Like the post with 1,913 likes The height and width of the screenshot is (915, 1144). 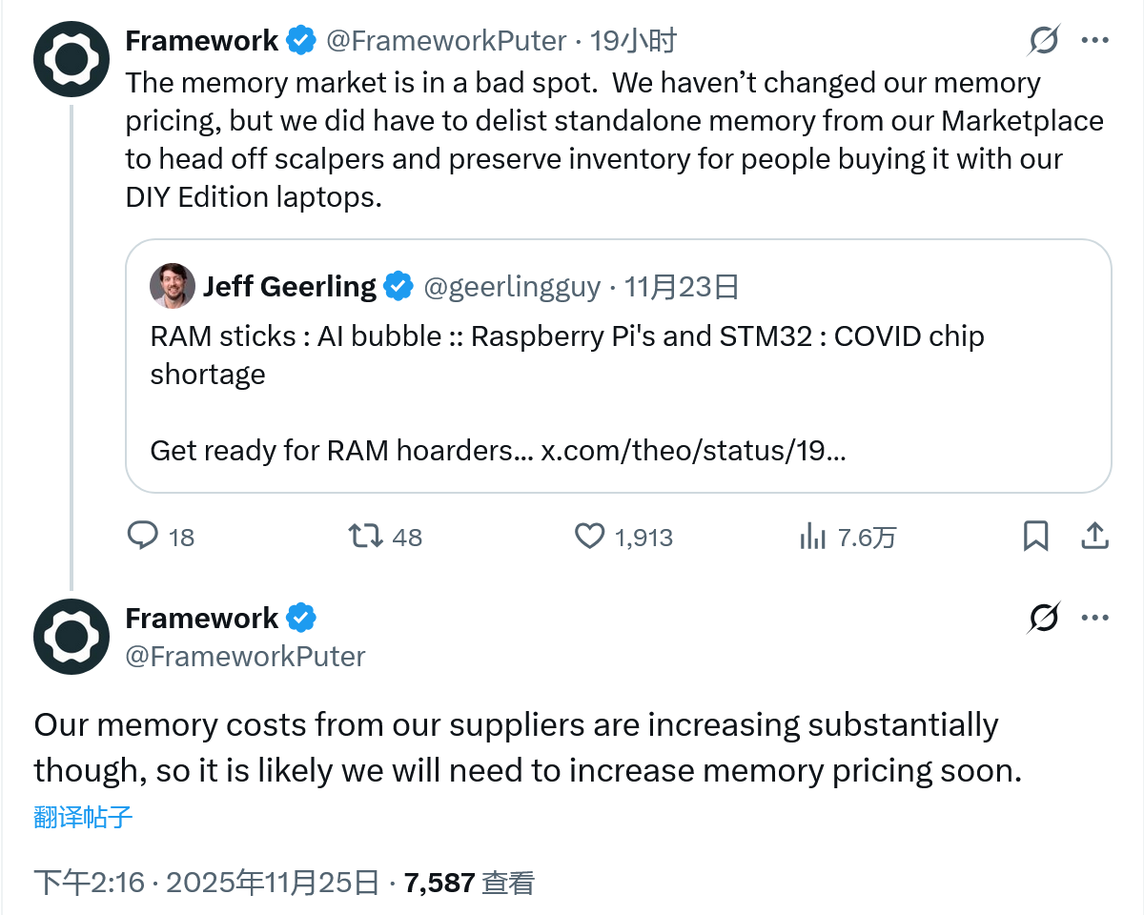point(590,536)
